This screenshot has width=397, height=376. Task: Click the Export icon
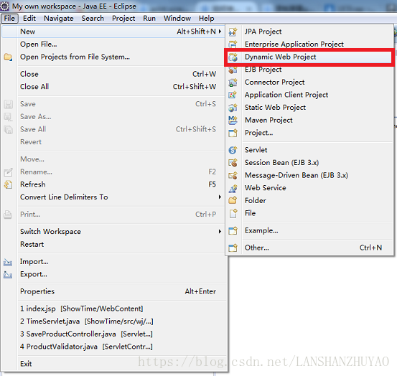click(8, 275)
